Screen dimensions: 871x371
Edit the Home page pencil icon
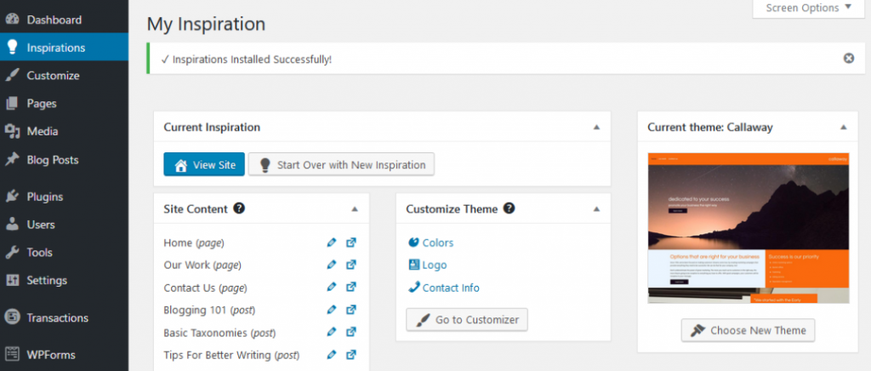(332, 243)
